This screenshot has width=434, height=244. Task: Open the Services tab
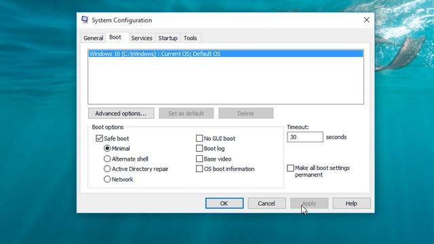pyautogui.click(x=142, y=38)
